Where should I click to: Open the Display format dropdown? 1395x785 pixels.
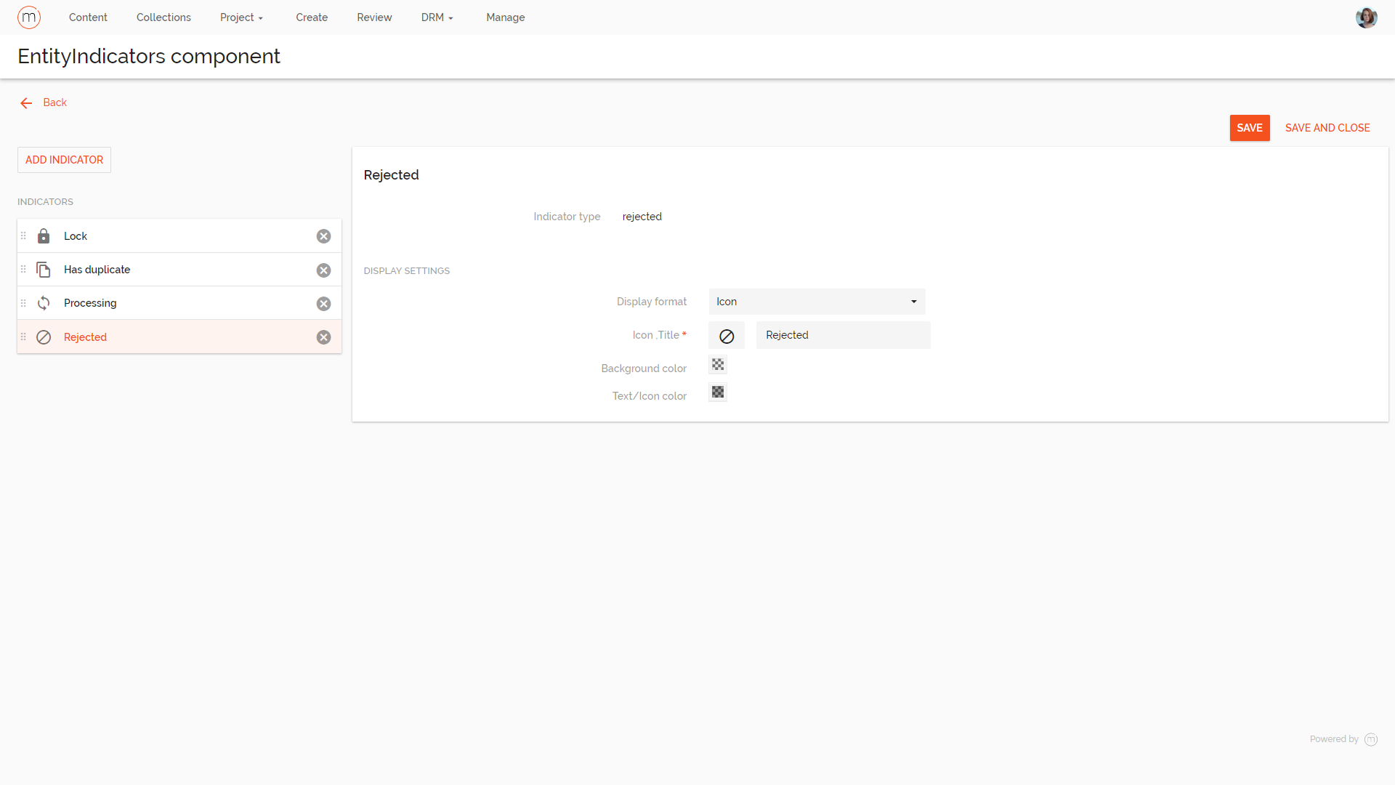tap(816, 301)
